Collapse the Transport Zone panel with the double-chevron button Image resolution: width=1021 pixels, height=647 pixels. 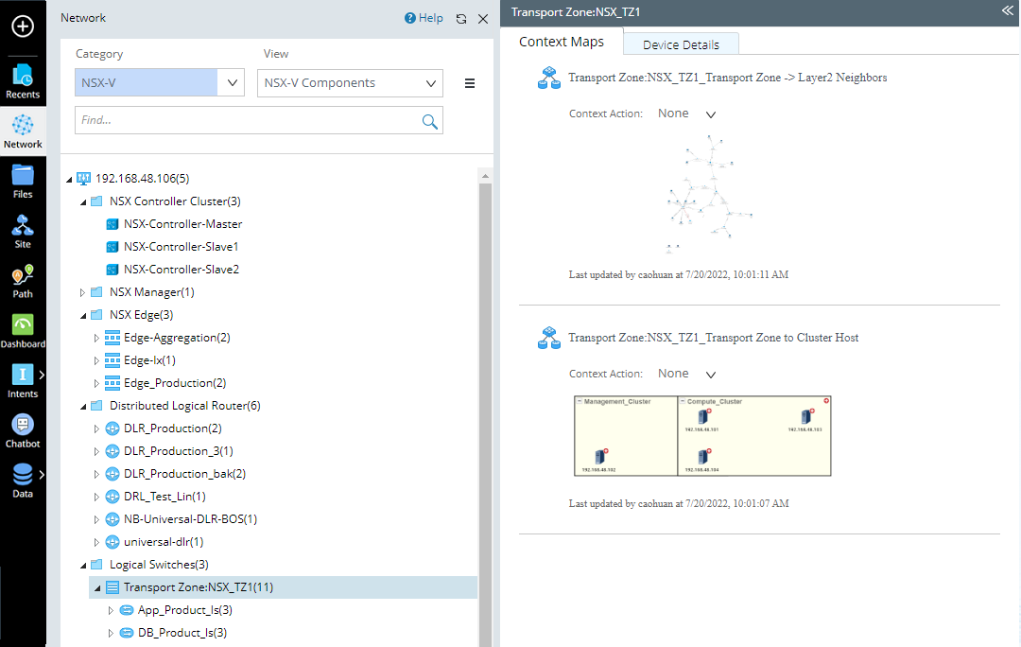1006,12
